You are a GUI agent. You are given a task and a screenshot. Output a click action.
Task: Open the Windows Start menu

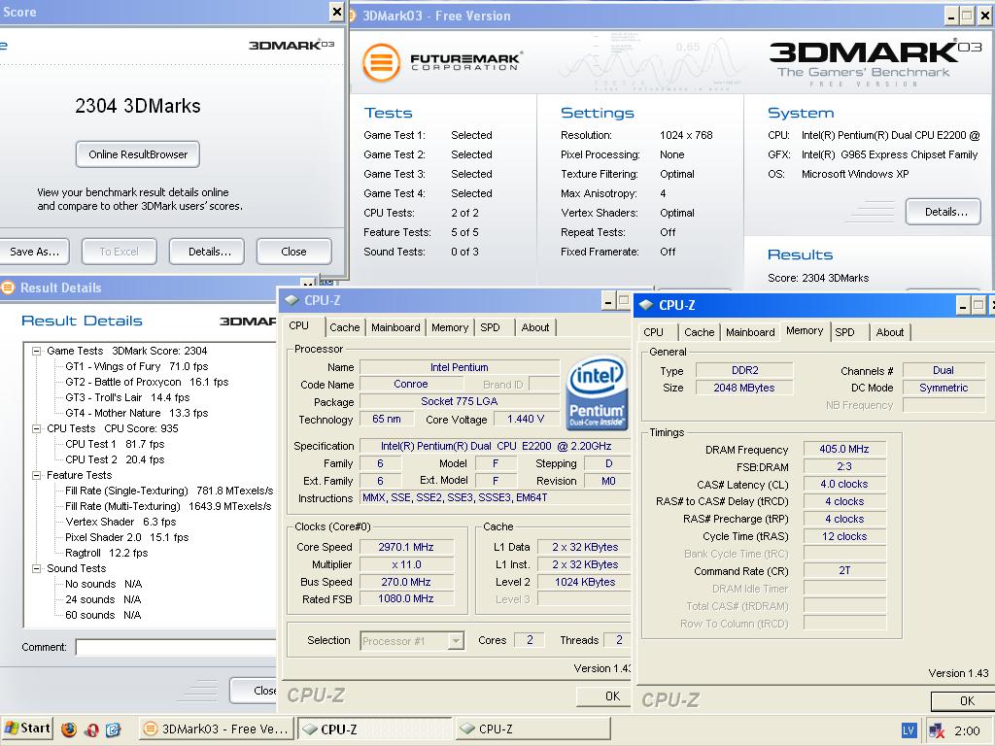coord(26,729)
